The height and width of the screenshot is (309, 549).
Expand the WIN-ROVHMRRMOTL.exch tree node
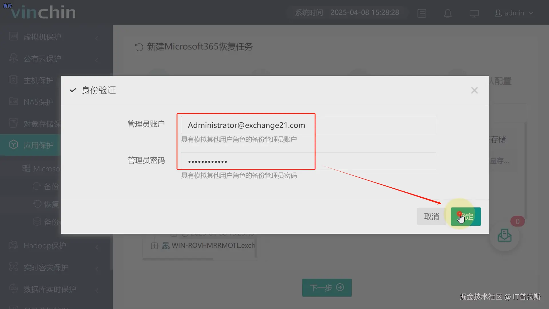click(x=154, y=245)
